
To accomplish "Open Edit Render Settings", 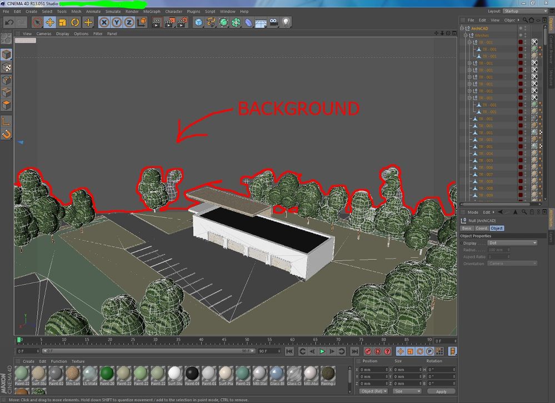I will click(182, 22).
